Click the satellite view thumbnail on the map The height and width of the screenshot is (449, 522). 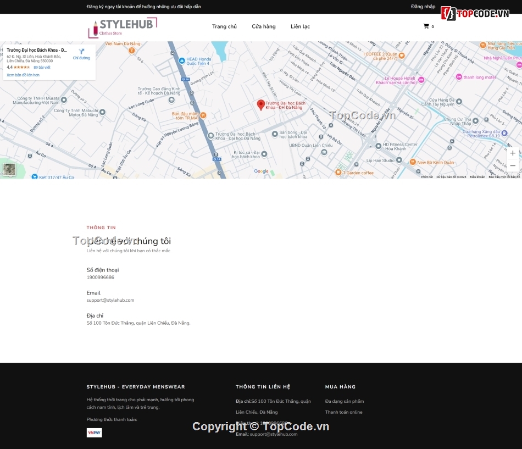(x=9, y=169)
